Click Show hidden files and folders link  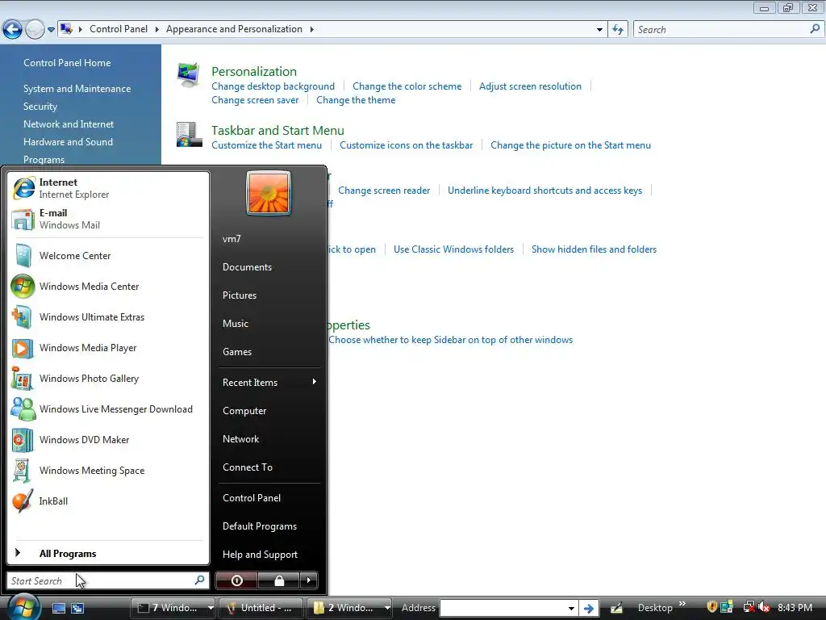point(594,249)
